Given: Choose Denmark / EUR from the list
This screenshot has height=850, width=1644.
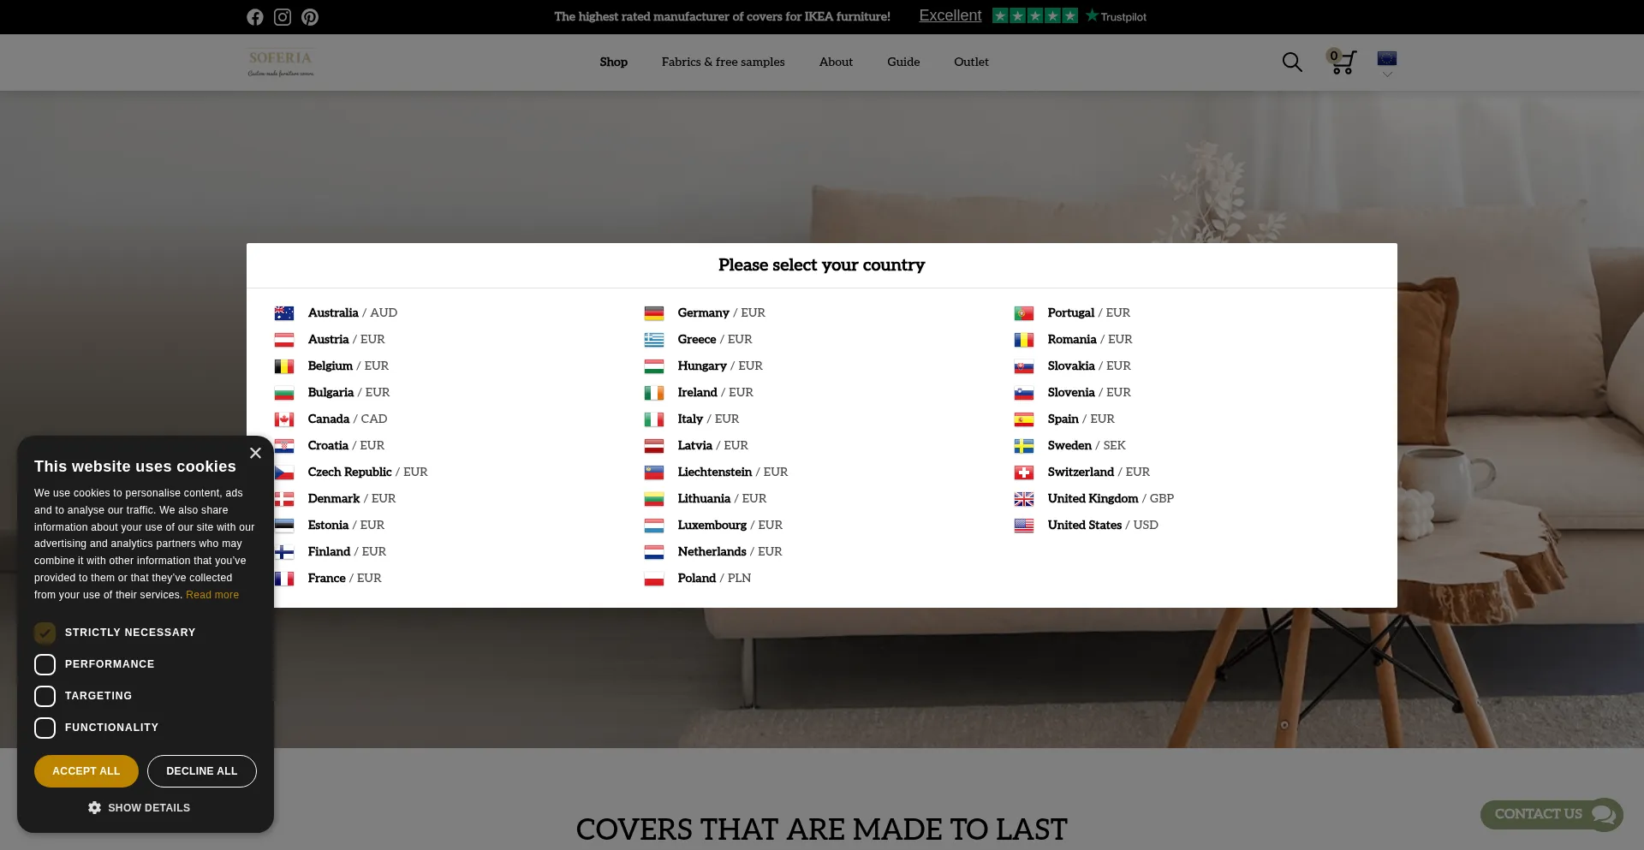Looking at the screenshot, I should pos(351,499).
